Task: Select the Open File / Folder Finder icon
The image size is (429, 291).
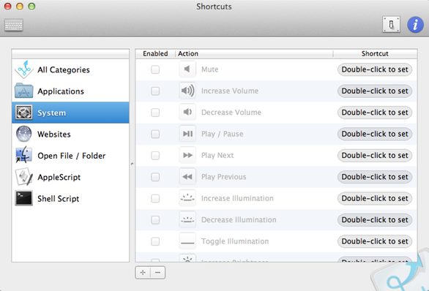Action: pos(24,155)
